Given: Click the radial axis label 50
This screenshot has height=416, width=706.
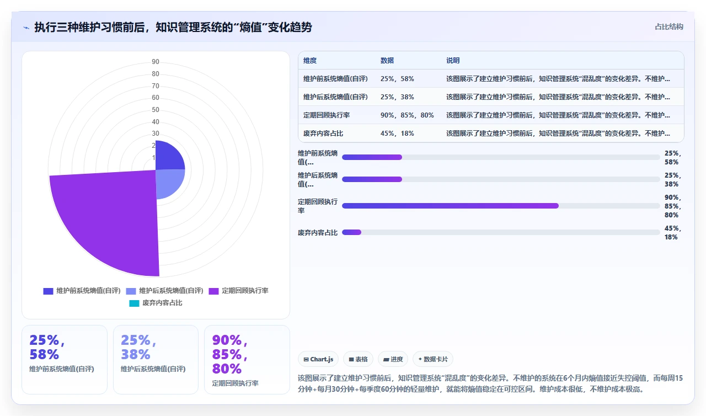Looking at the screenshot, I should 156,110.
